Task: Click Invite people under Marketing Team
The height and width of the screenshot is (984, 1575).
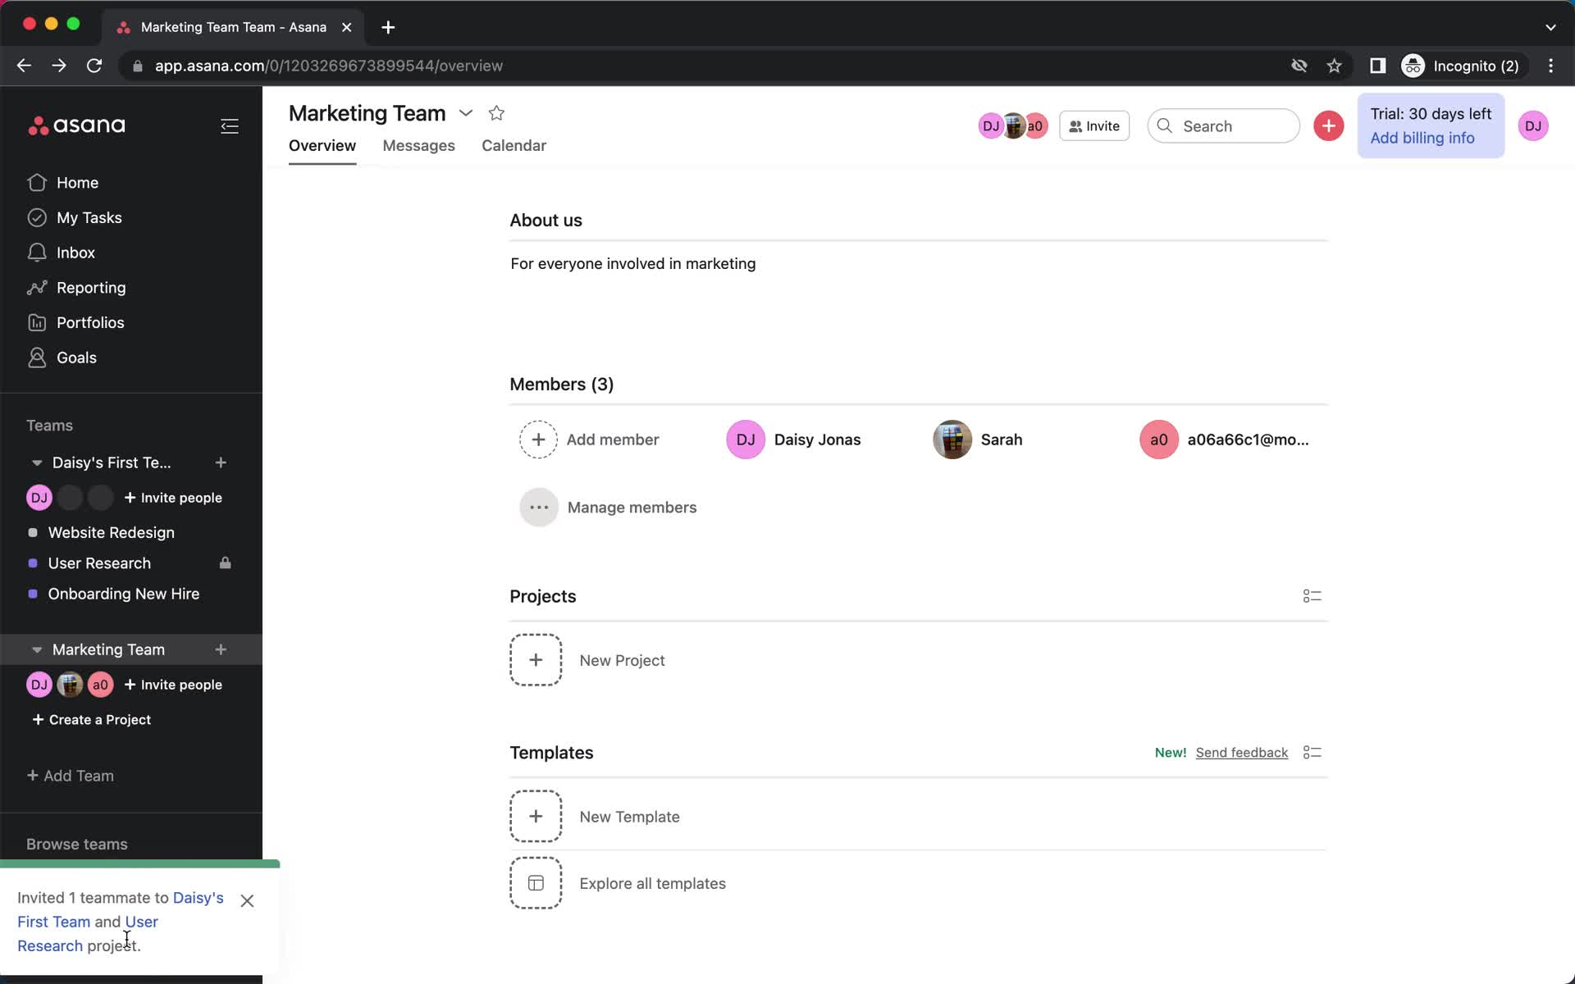Action: pos(173,685)
